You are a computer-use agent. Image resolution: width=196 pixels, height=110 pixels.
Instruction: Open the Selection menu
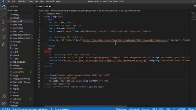click(22, 1)
